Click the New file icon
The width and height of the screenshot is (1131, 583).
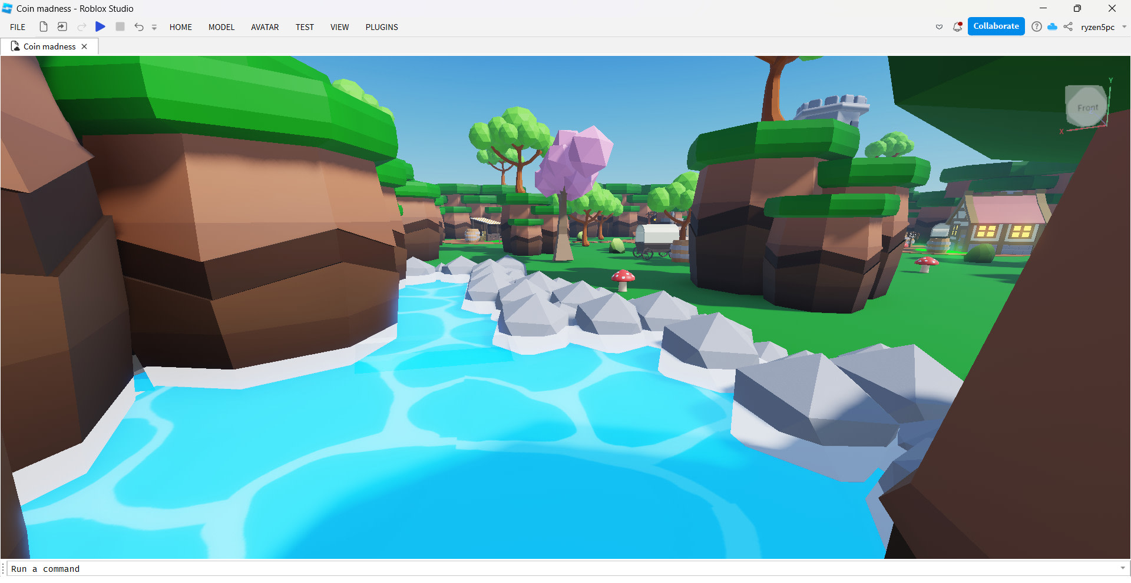[44, 26]
